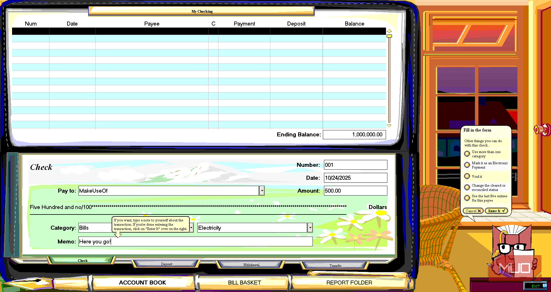551x292 pixels.
Task: Click the register scroll down arrow
Action: coord(389,125)
